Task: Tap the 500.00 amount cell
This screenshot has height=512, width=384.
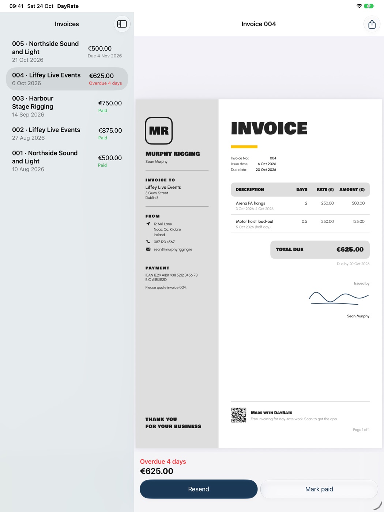Action: [x=358, y=203]
